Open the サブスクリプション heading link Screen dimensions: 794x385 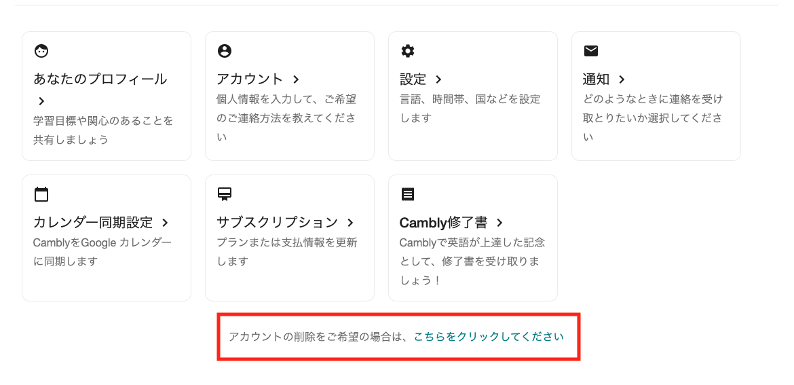277,223
